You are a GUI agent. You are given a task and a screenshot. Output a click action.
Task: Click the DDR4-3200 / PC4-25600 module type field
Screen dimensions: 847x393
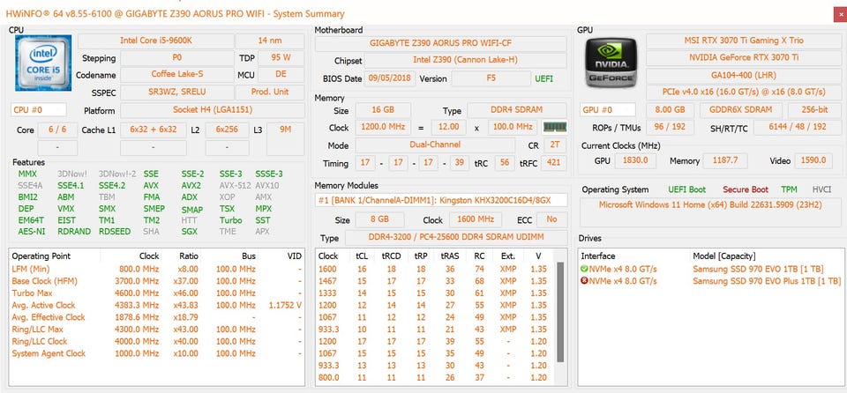coord(456,238)
